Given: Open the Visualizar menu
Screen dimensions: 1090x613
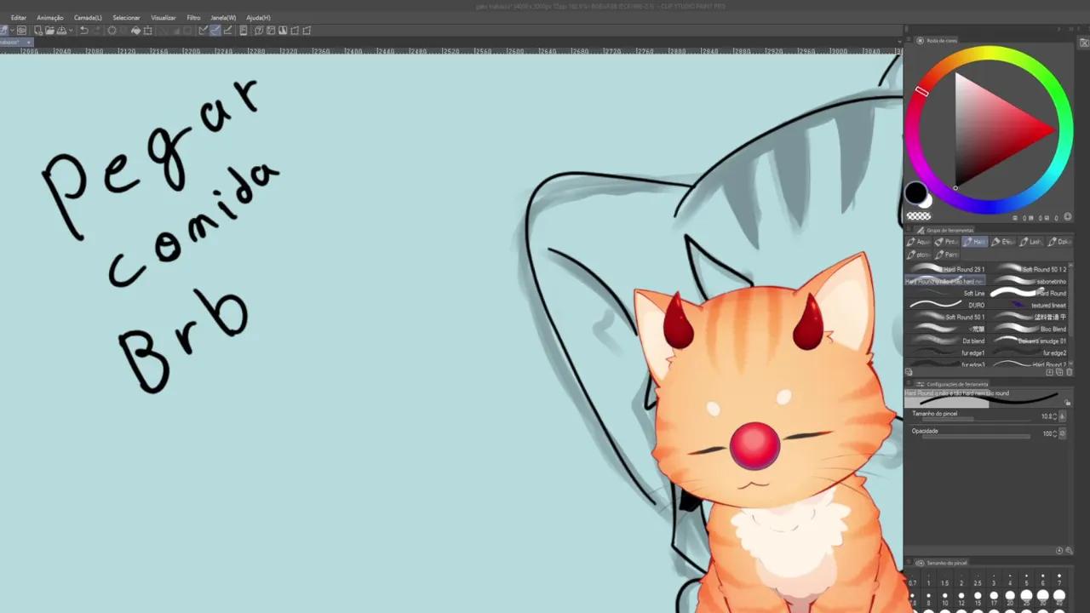Looking at the screenshot, I should point(163,17).
